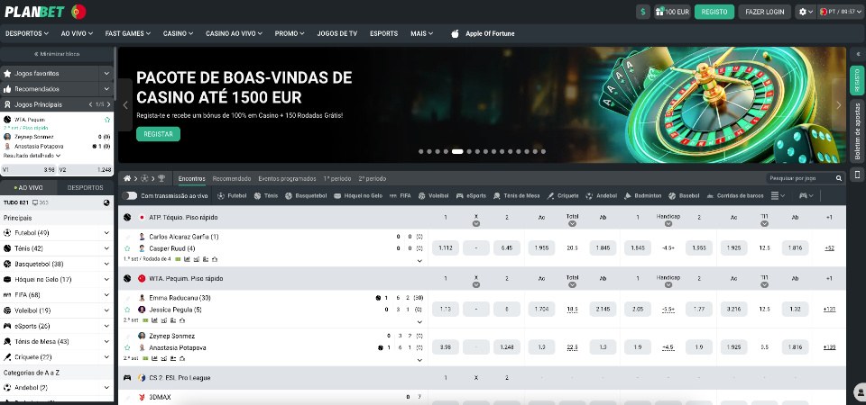Open the CASINO menu
This screenshot has height=405, width=866.
[178, 33]
